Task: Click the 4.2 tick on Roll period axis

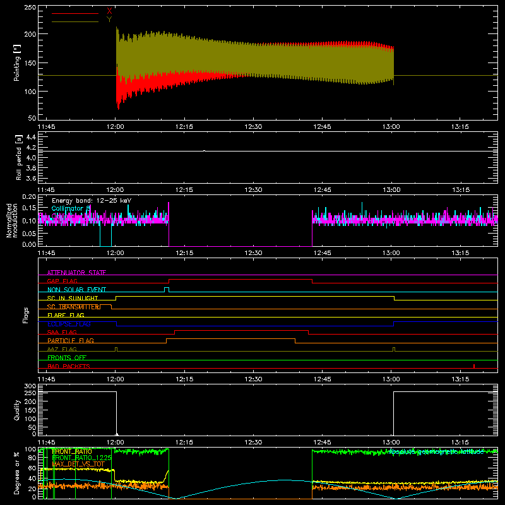Action: 31,148
